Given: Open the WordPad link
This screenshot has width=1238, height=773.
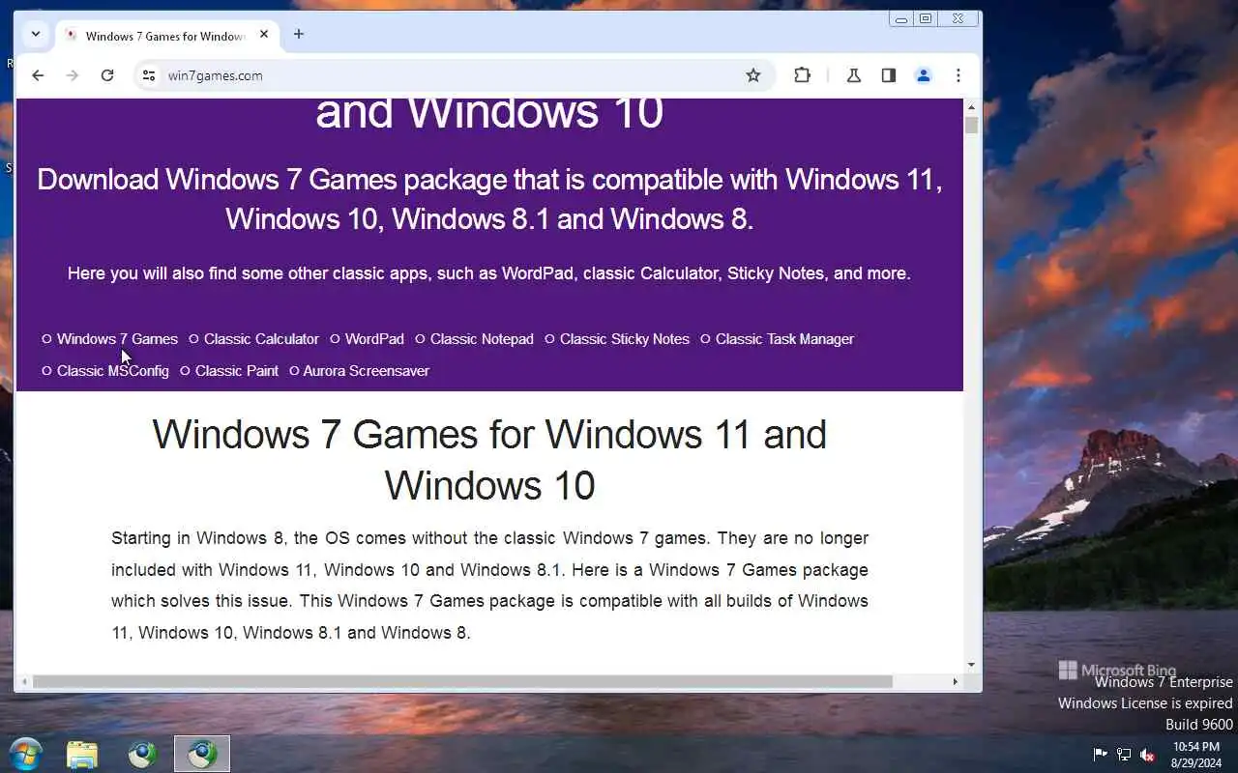Looking at the screenshot, I should click(374, 339).
